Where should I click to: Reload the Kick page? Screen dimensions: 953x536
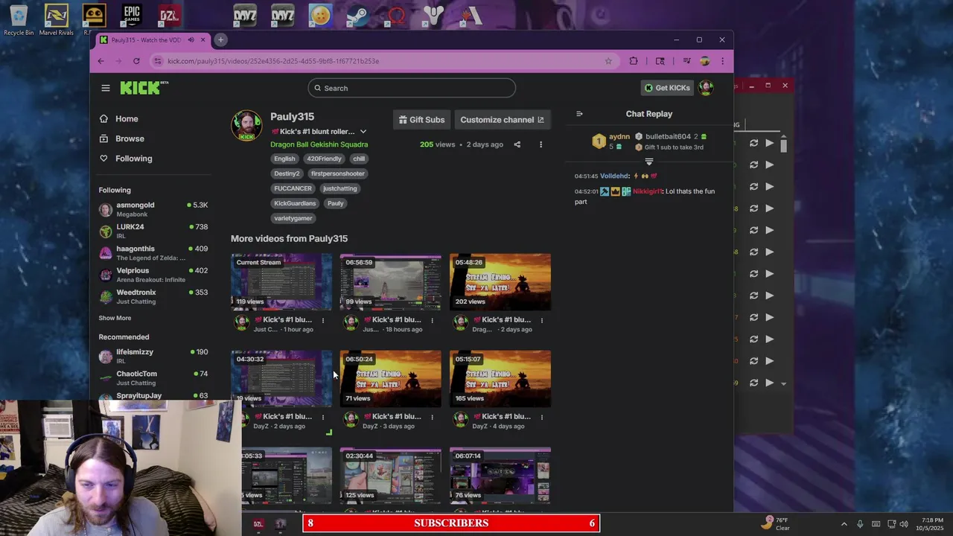coord(136,61)
